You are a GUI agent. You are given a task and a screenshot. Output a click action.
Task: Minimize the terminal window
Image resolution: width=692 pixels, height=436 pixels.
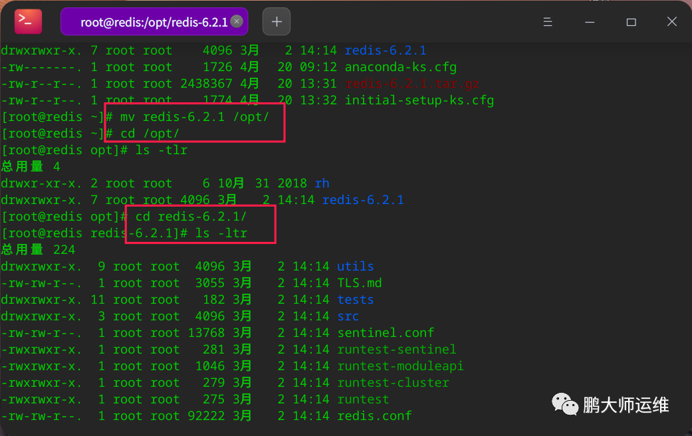tap(590, 22)
